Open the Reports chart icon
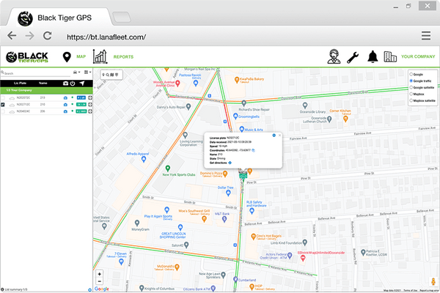Image resolution: width=440 pixels, height=293 pixels. tap(100, 56)
